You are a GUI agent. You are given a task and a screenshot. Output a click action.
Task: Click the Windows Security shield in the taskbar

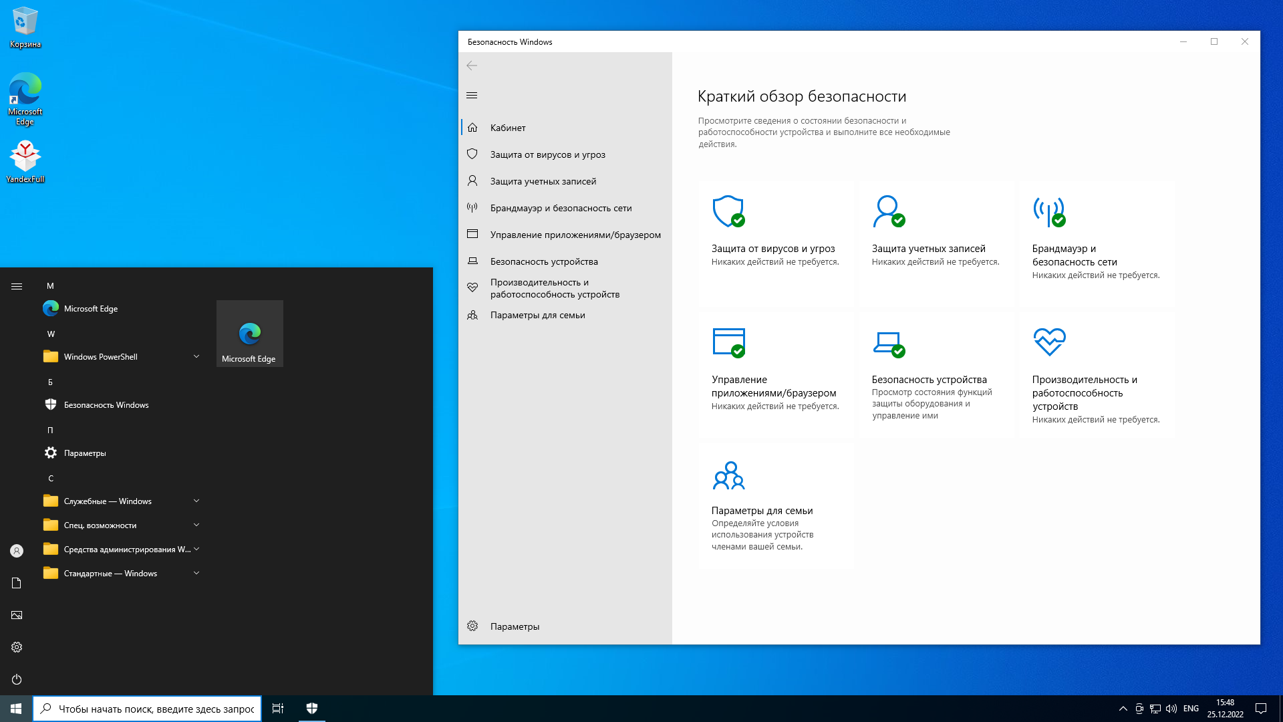coord(312,709)
